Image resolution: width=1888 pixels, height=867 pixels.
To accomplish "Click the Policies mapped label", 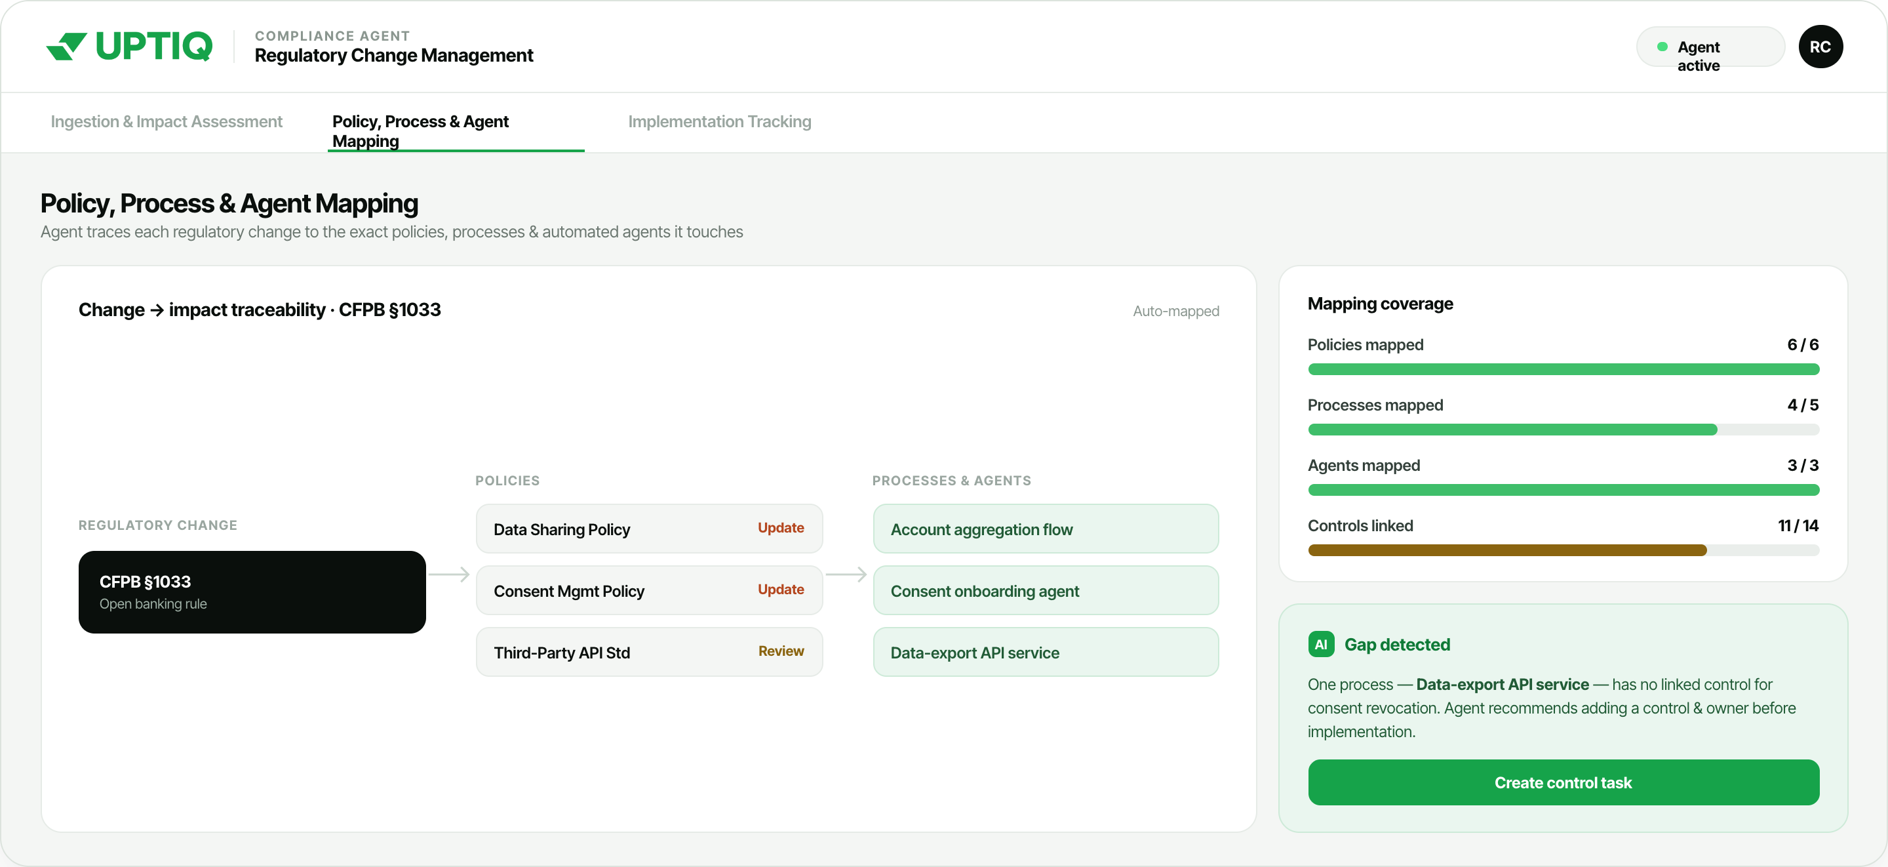I will [1366, 345].
